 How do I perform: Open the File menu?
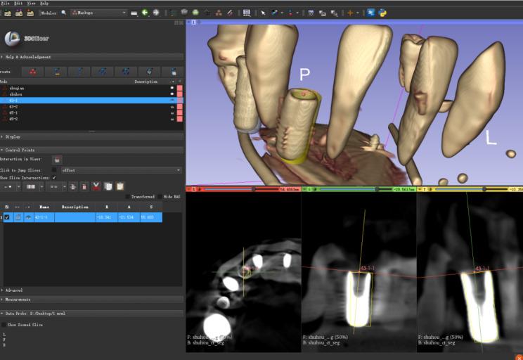coord(5,4)
